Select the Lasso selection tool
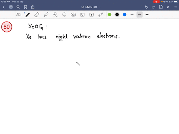The width and height of the screenshot is (179, 134). [x=64, y=15]
